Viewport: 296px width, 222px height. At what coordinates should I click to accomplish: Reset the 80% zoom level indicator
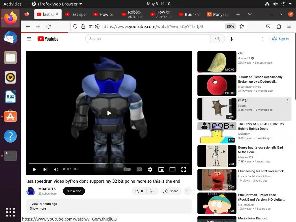point(230,26)
